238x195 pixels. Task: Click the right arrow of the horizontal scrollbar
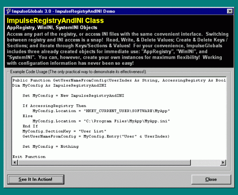coord(223,162)
